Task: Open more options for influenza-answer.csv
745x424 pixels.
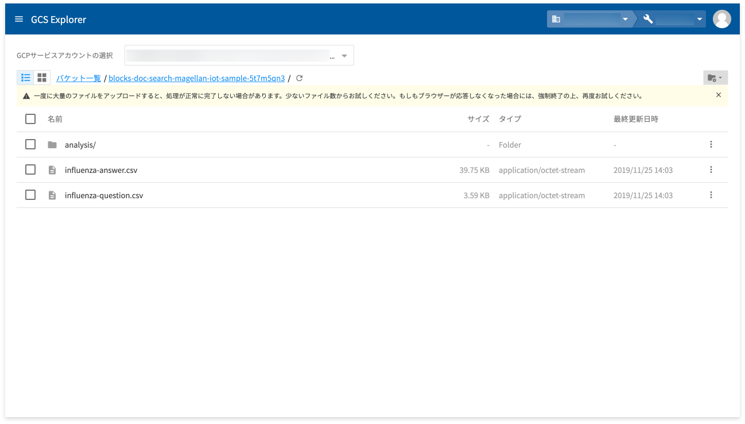Action: coord(711,169)
